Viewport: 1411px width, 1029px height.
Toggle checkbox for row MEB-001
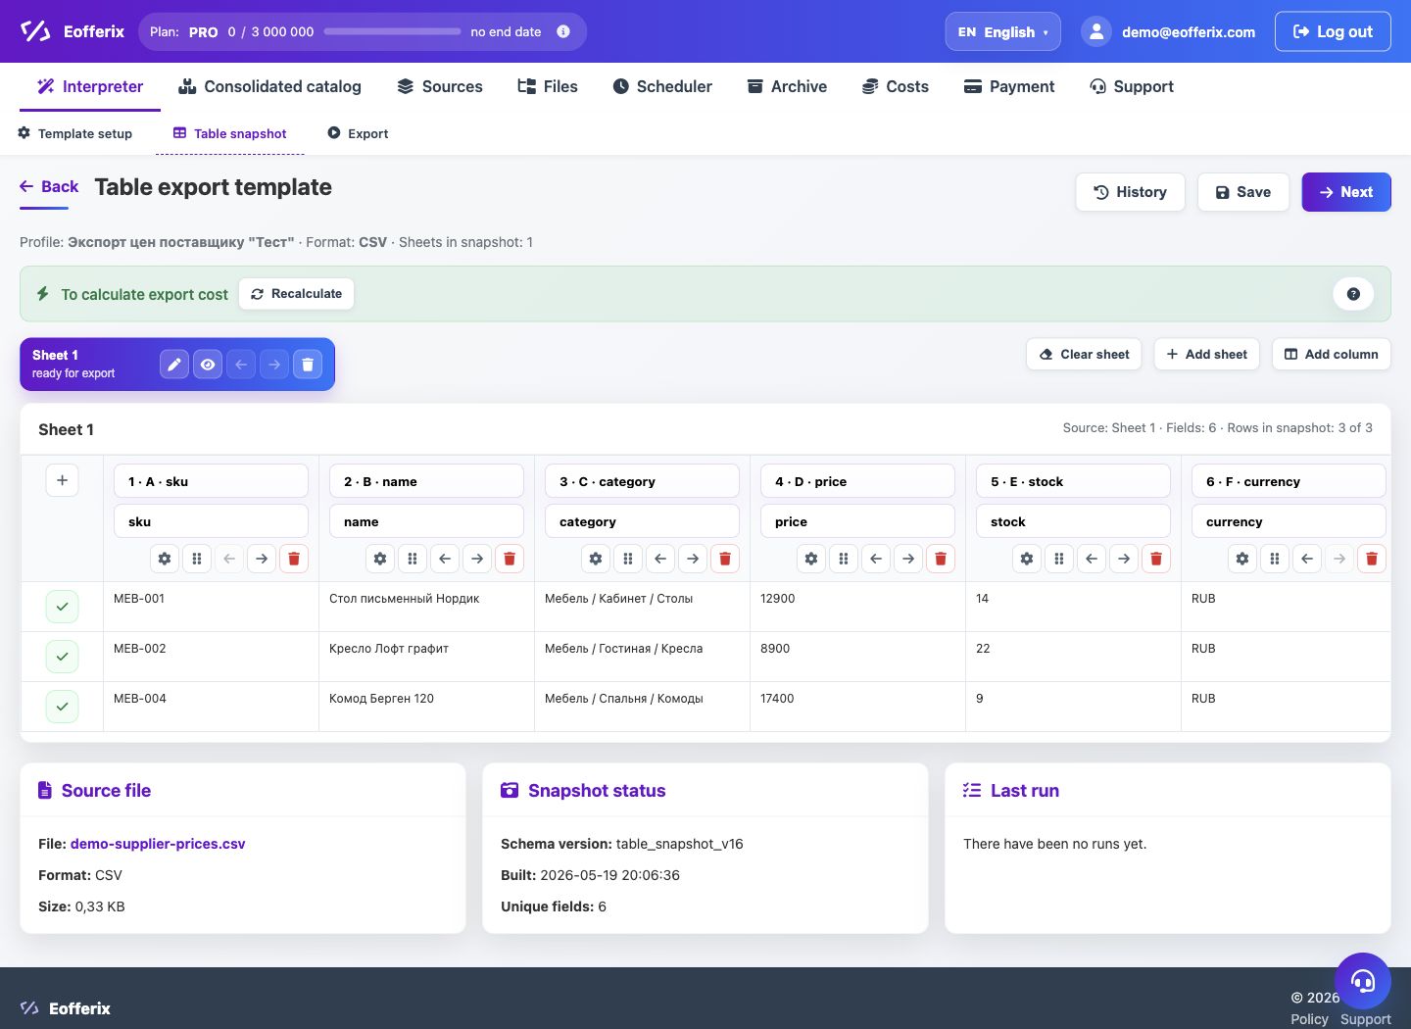point(62,607)
